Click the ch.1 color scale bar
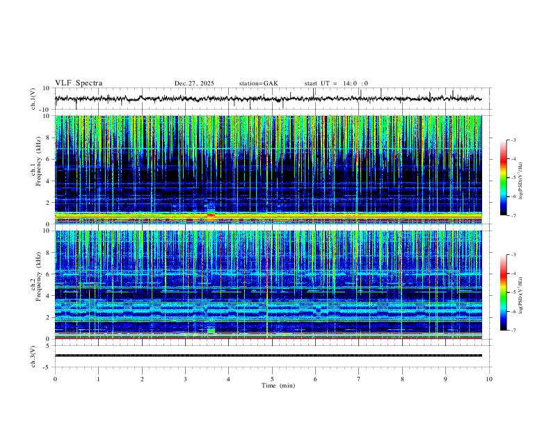Image resolution: width=551 pixels, height=425 pixels. tap(504, 178)
